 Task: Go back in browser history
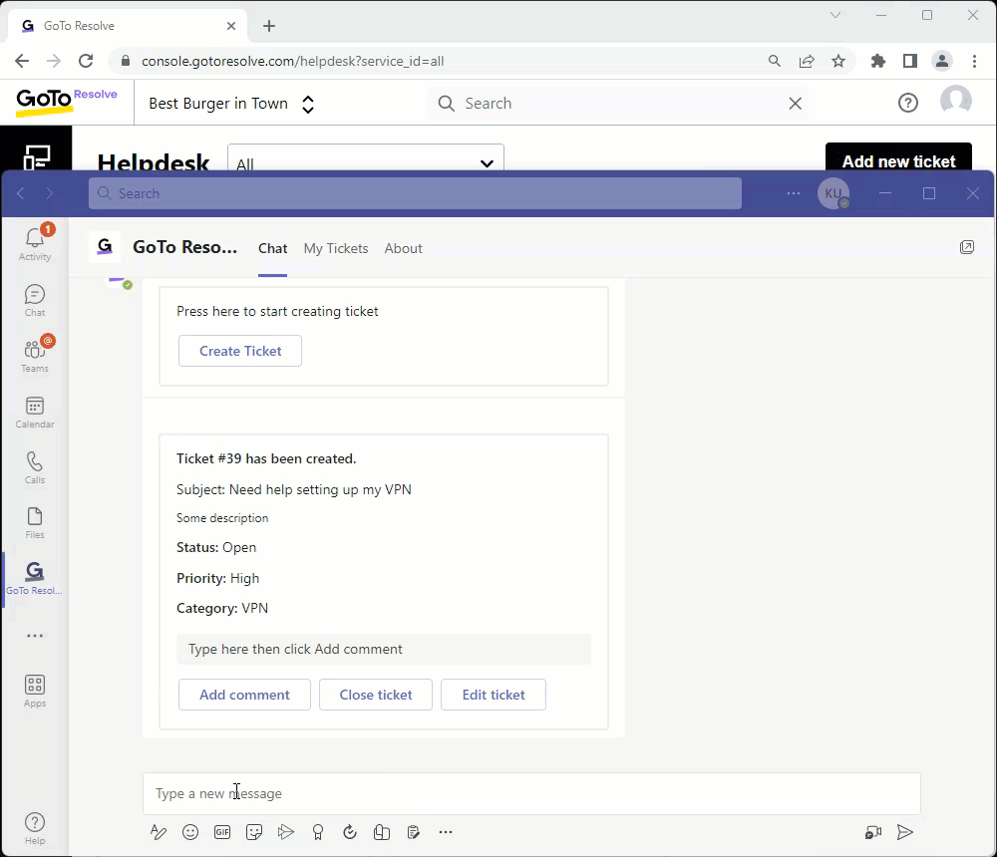click(22, 61)
